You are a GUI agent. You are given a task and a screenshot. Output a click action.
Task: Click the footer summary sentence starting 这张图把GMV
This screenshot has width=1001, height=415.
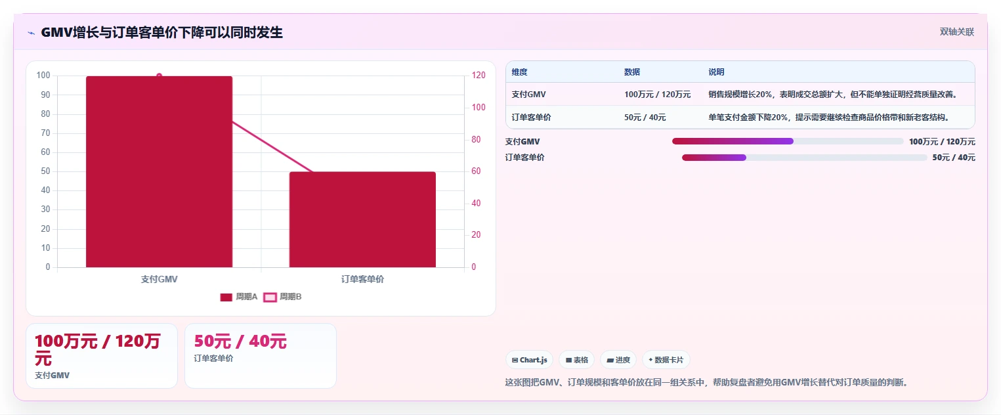[706, 382]
